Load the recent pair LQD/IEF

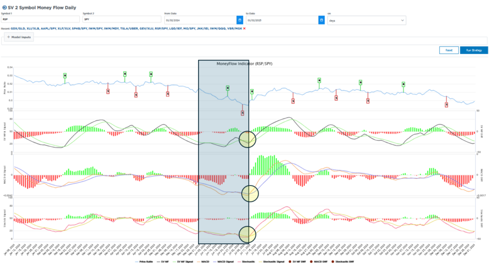(176, 28)
